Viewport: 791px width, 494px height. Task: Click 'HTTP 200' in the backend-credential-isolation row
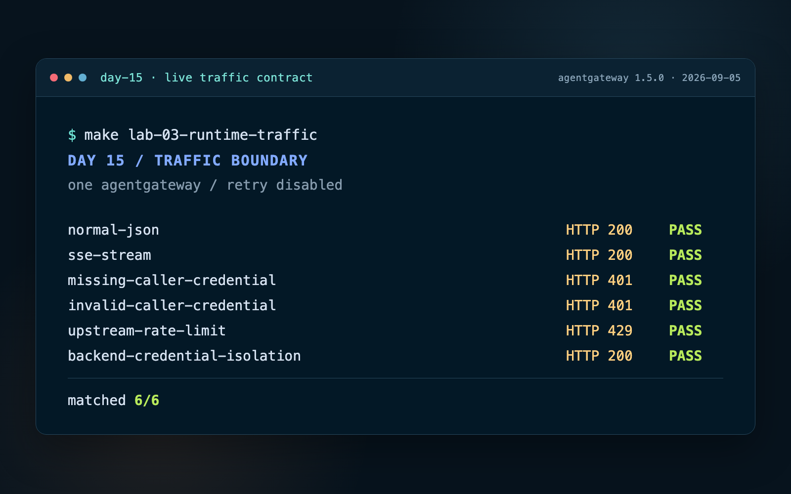tap(599, 356)
